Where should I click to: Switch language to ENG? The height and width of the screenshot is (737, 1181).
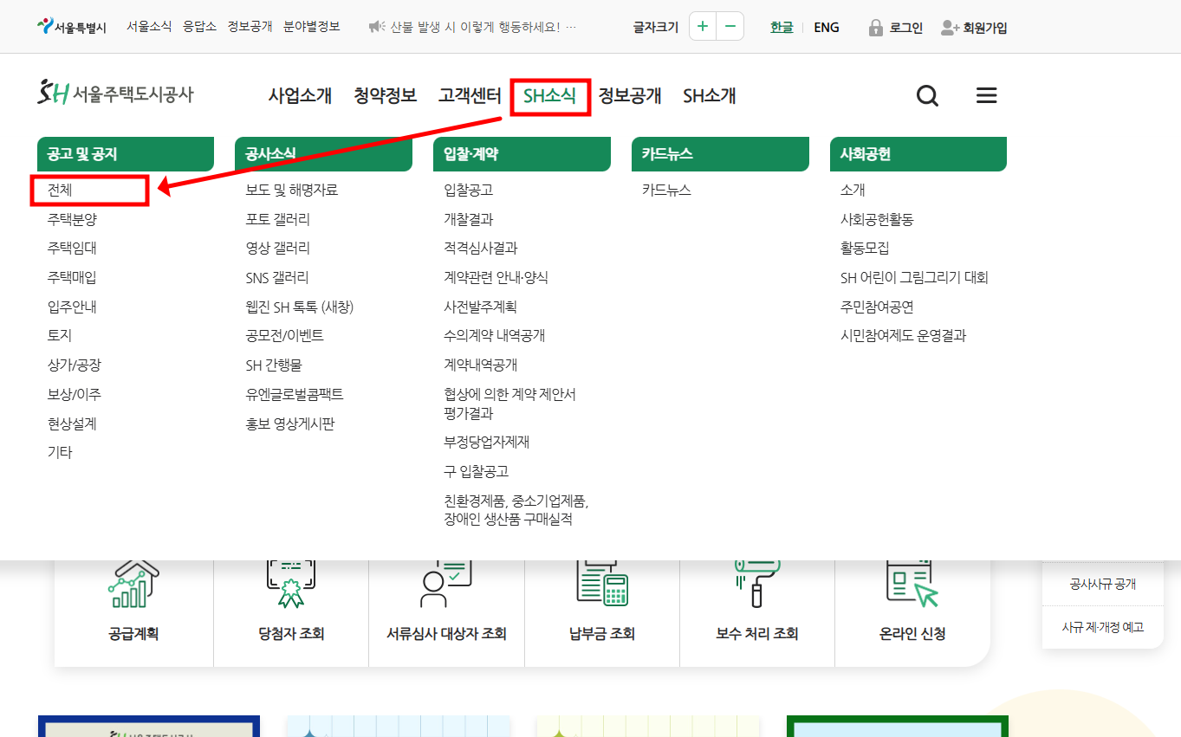click(x=827, y=28)
